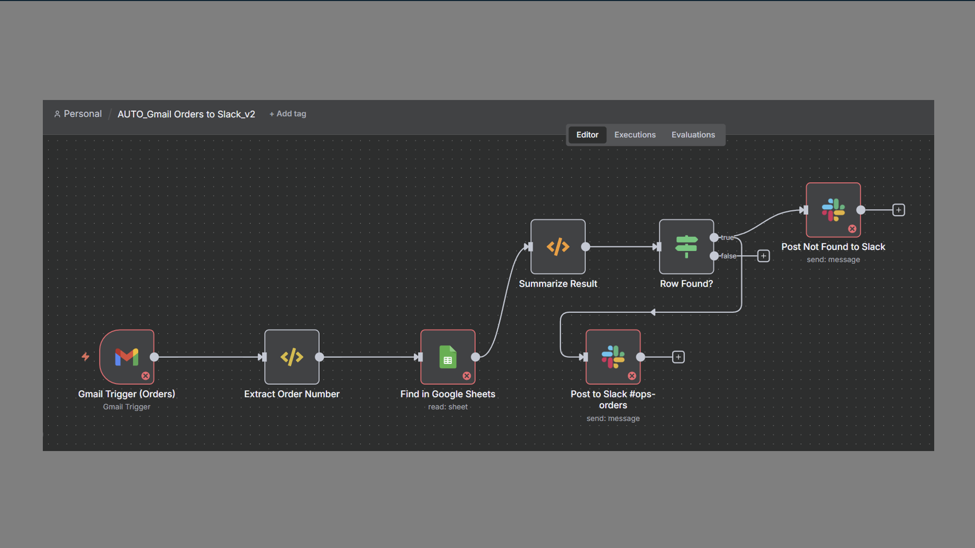Select the Gmail Trigger (Orders) node
Image resolution: width=975 pixels, height=548 pixels.
coord(126,357)
